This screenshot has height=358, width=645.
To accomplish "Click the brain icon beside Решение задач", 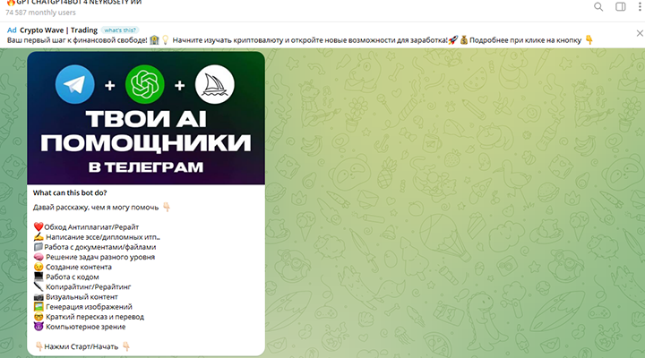I will (x=39, y=257).
